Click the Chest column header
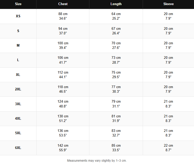 point(63,4)
